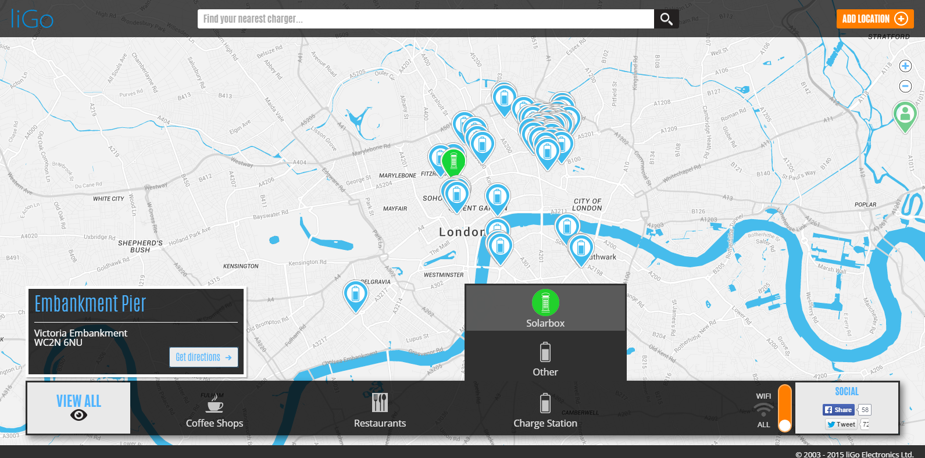Screen dimensions: 925x458
Task: Select the green person location pin
Action: click(x=905, y=116)
